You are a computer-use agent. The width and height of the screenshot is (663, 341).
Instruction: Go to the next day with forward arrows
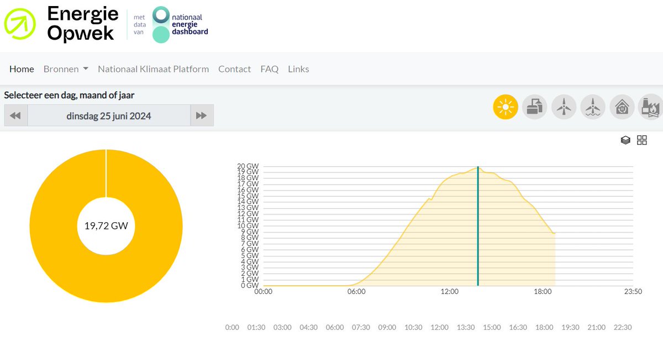click(202, 116)
